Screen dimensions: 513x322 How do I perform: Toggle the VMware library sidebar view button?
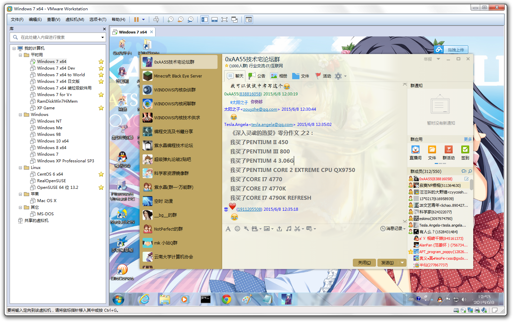(205, 20)
